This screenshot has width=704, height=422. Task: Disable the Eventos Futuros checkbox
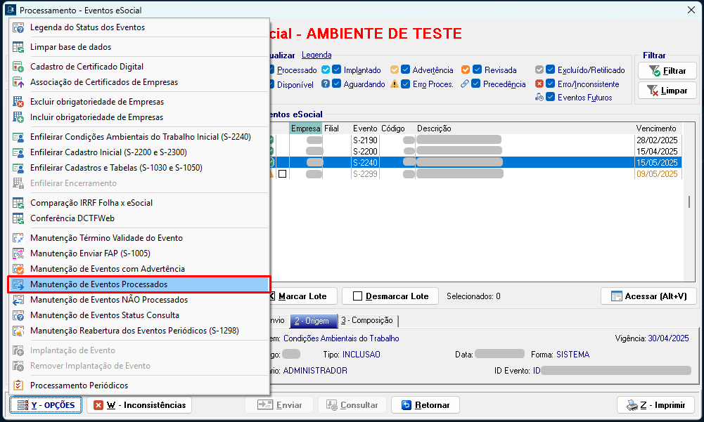[x=551, y=98]
